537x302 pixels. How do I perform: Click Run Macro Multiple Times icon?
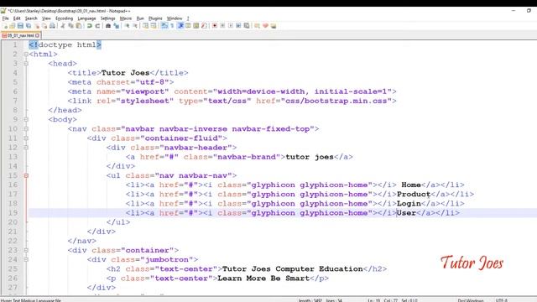pyautogui.click(x=238, y=26)
